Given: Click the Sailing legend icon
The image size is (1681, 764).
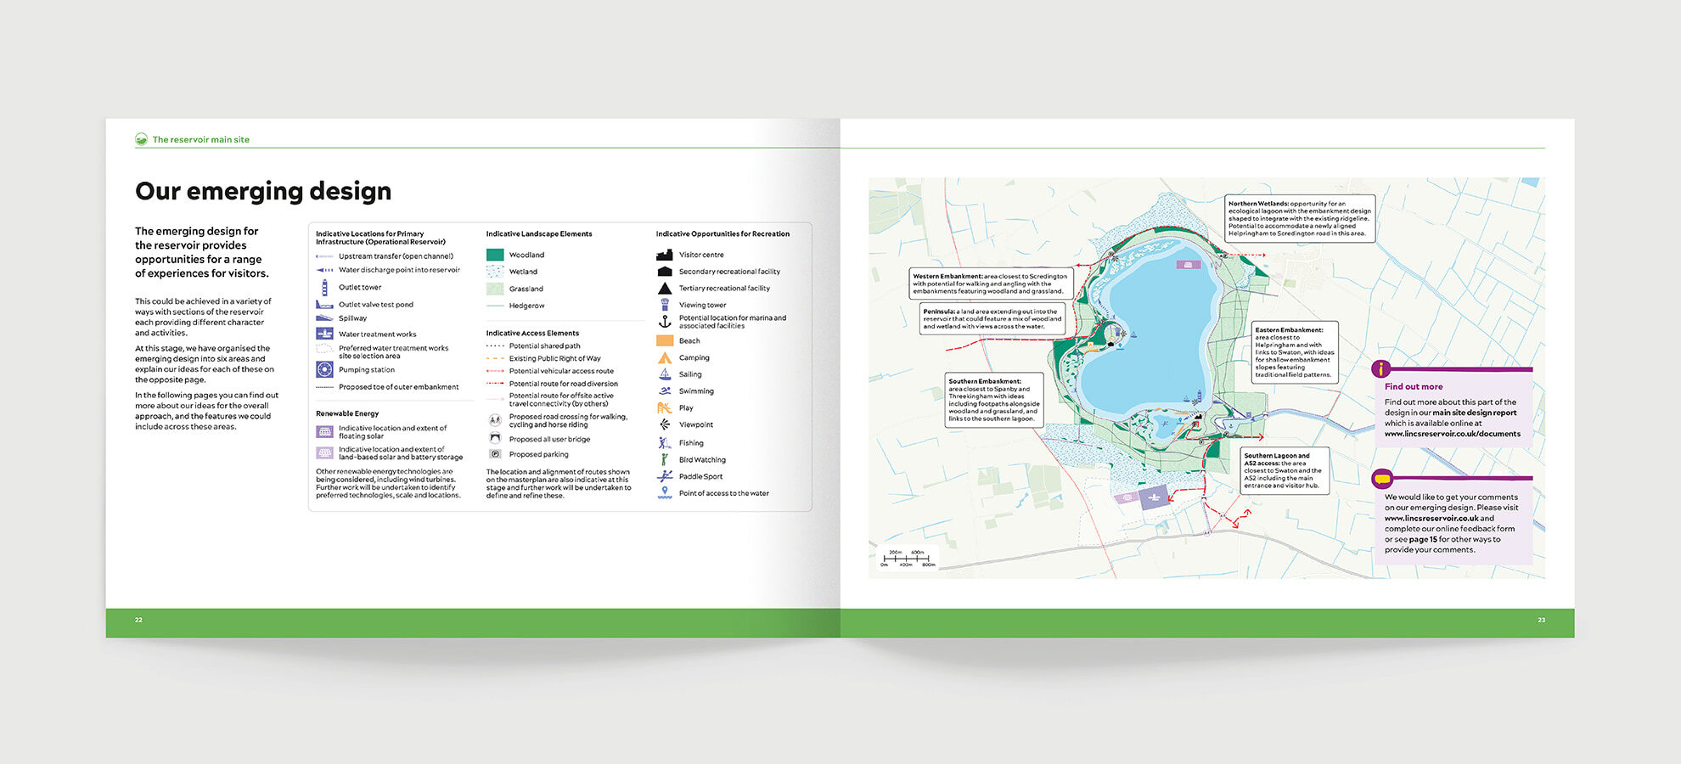Looking at the screenshot, I should (x=664, y=374).
